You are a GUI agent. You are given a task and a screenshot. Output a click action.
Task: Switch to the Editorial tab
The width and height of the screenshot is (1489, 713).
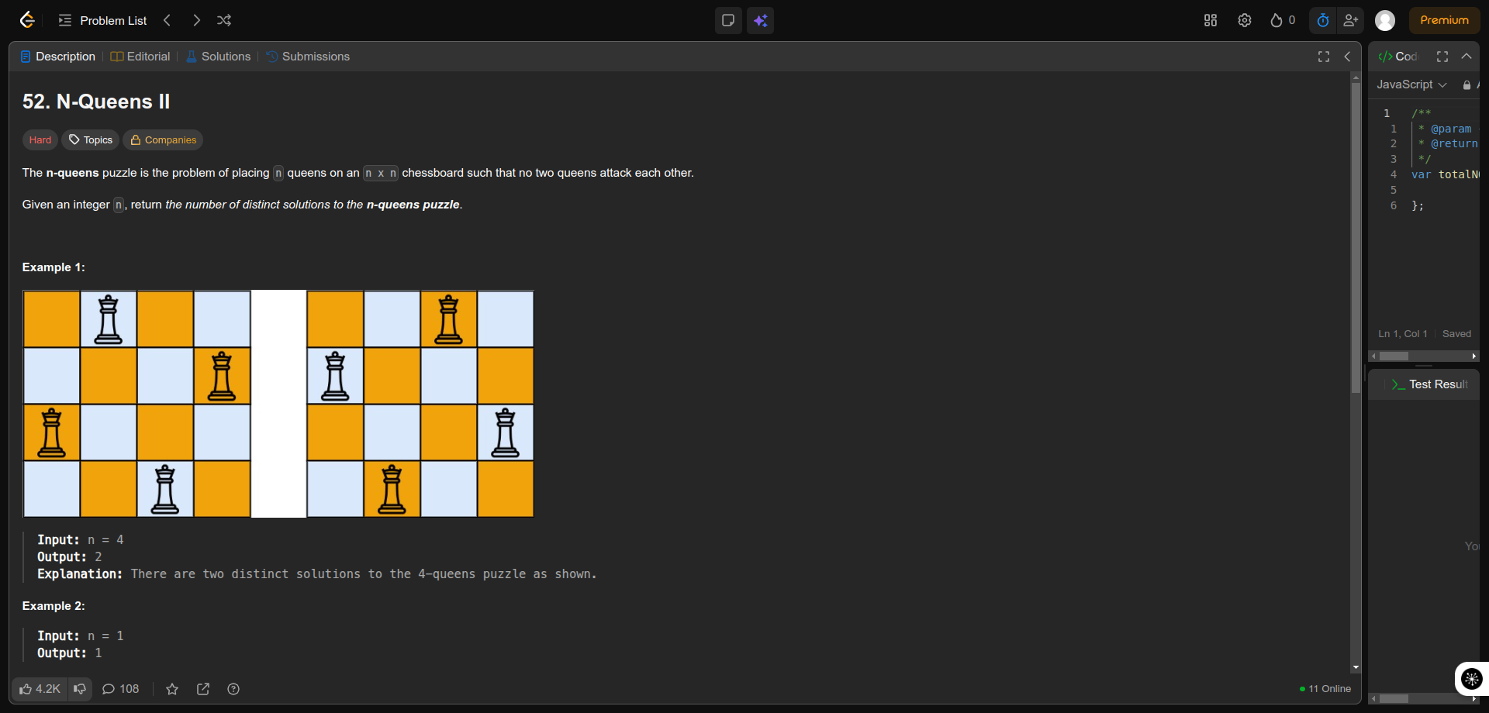click(x=140, y=57)
